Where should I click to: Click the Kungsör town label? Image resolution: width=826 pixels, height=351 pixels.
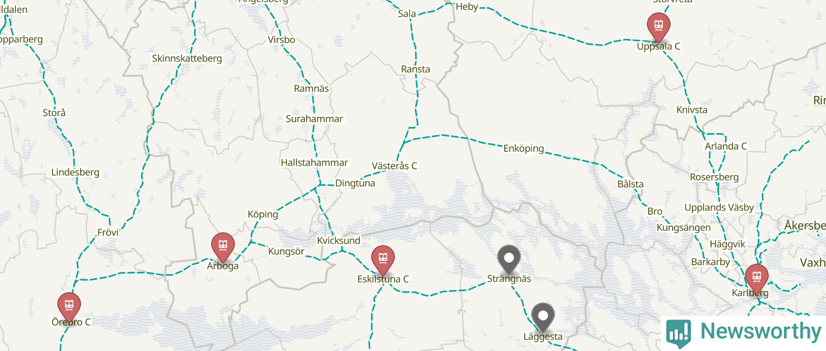286,251
